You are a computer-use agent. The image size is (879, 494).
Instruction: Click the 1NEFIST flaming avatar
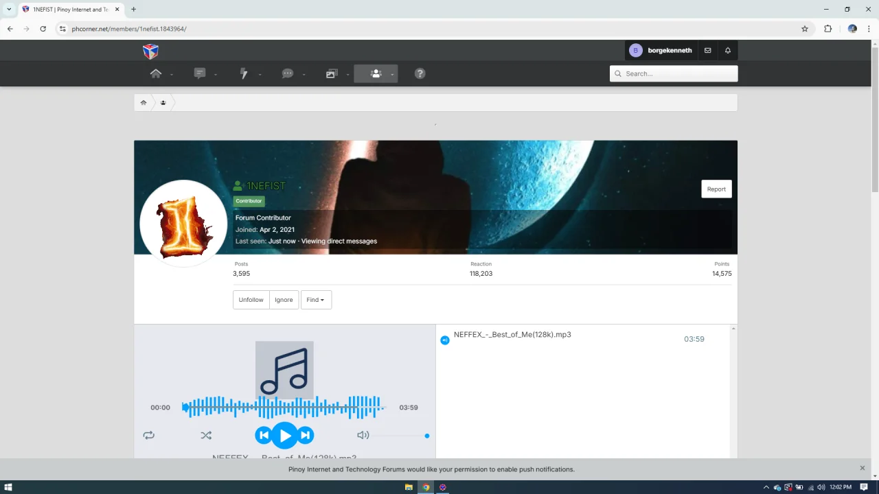183,224
